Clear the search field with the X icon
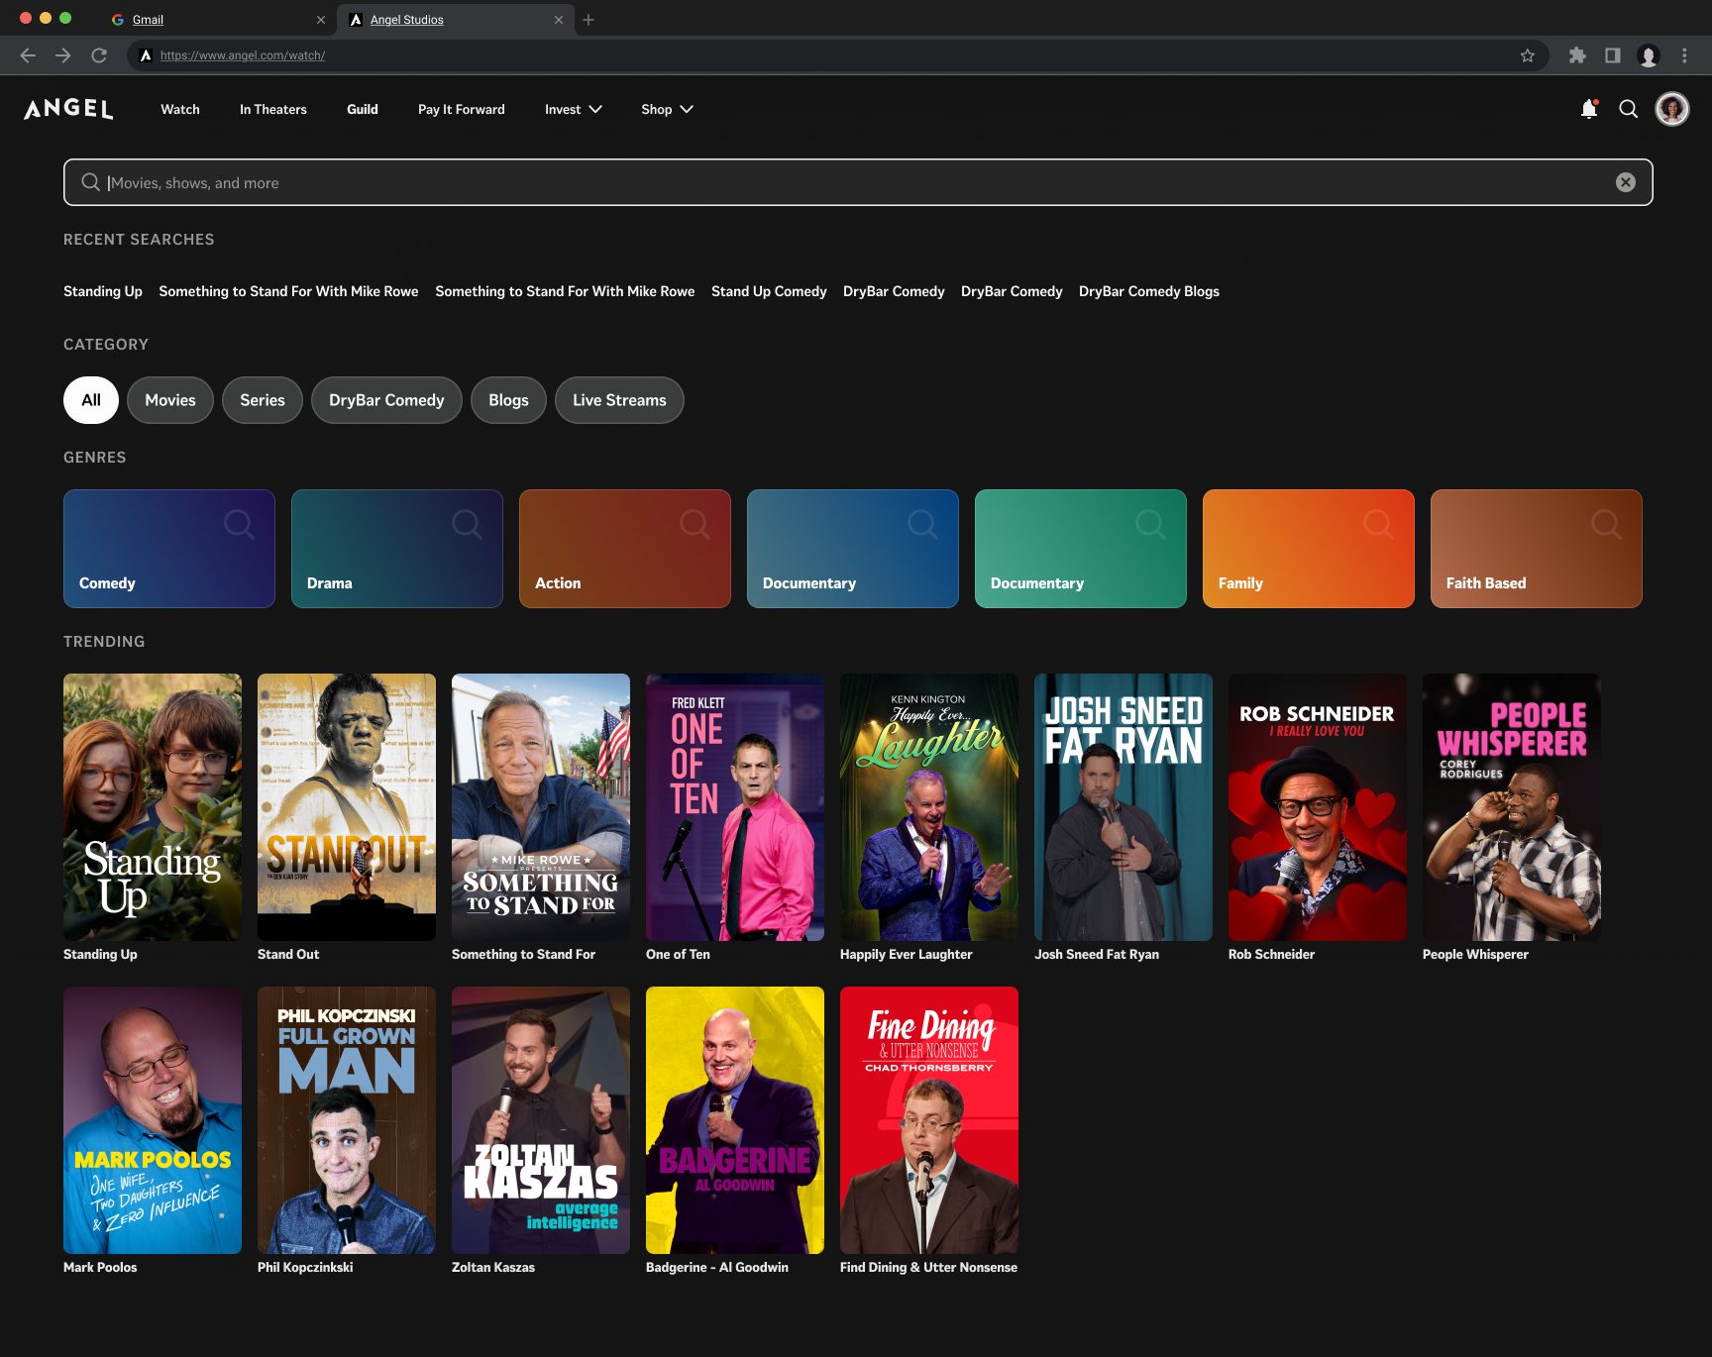 pyautogui.click(x=1626, y=182)
